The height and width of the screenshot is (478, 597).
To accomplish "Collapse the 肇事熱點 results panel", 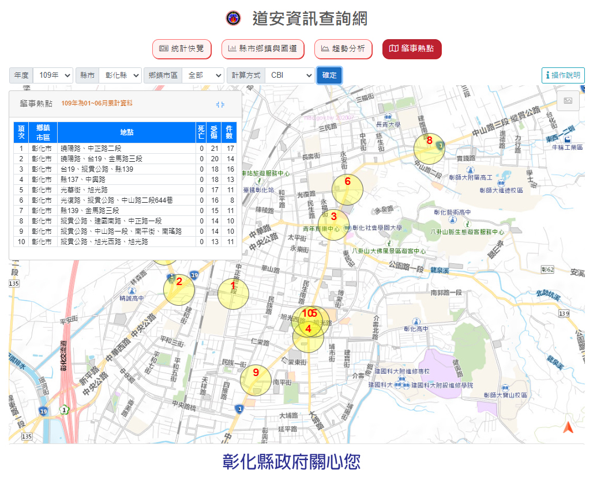I will pos(220,104).
